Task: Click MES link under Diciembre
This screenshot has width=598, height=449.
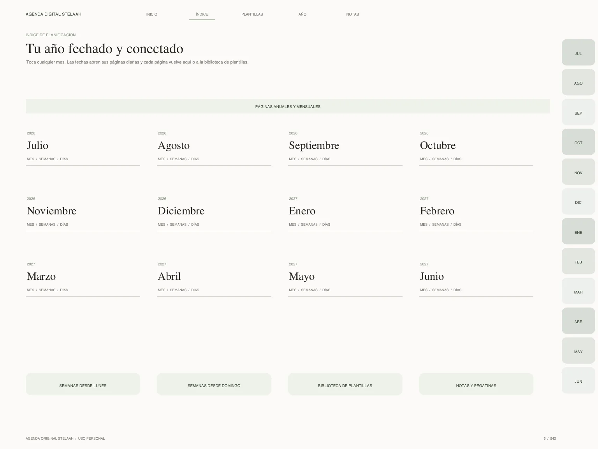Action: point(162,224)
